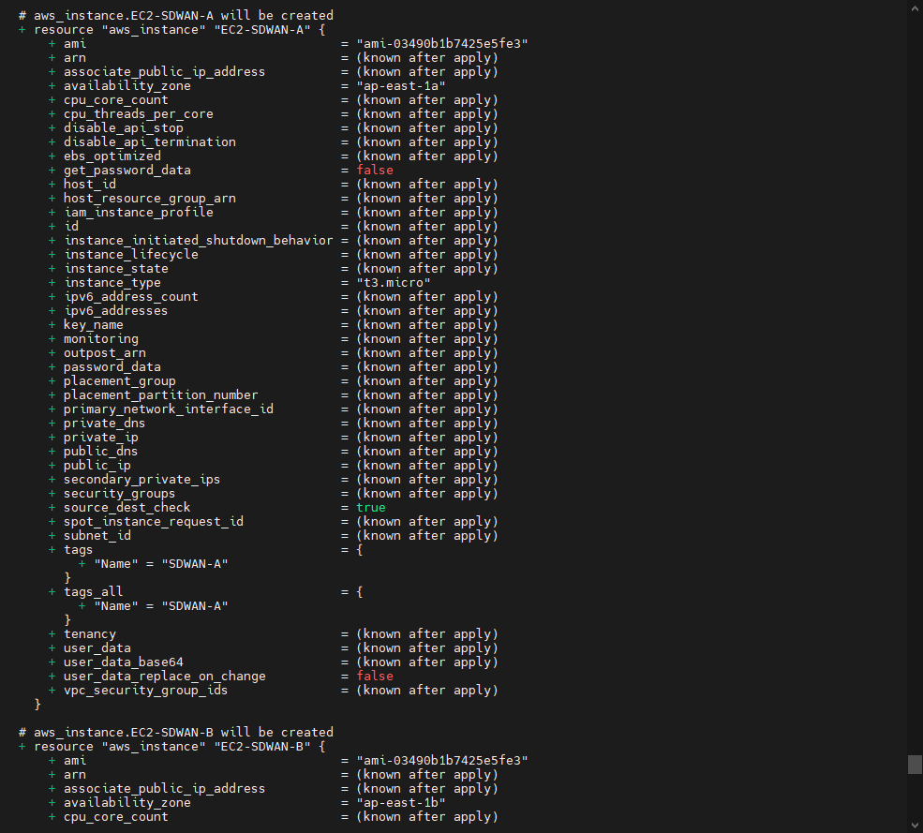Click the EC2-SDWAN-A ami ID value
The width and height of the screenshot is (923, 833).
click(x=441, y=44)
